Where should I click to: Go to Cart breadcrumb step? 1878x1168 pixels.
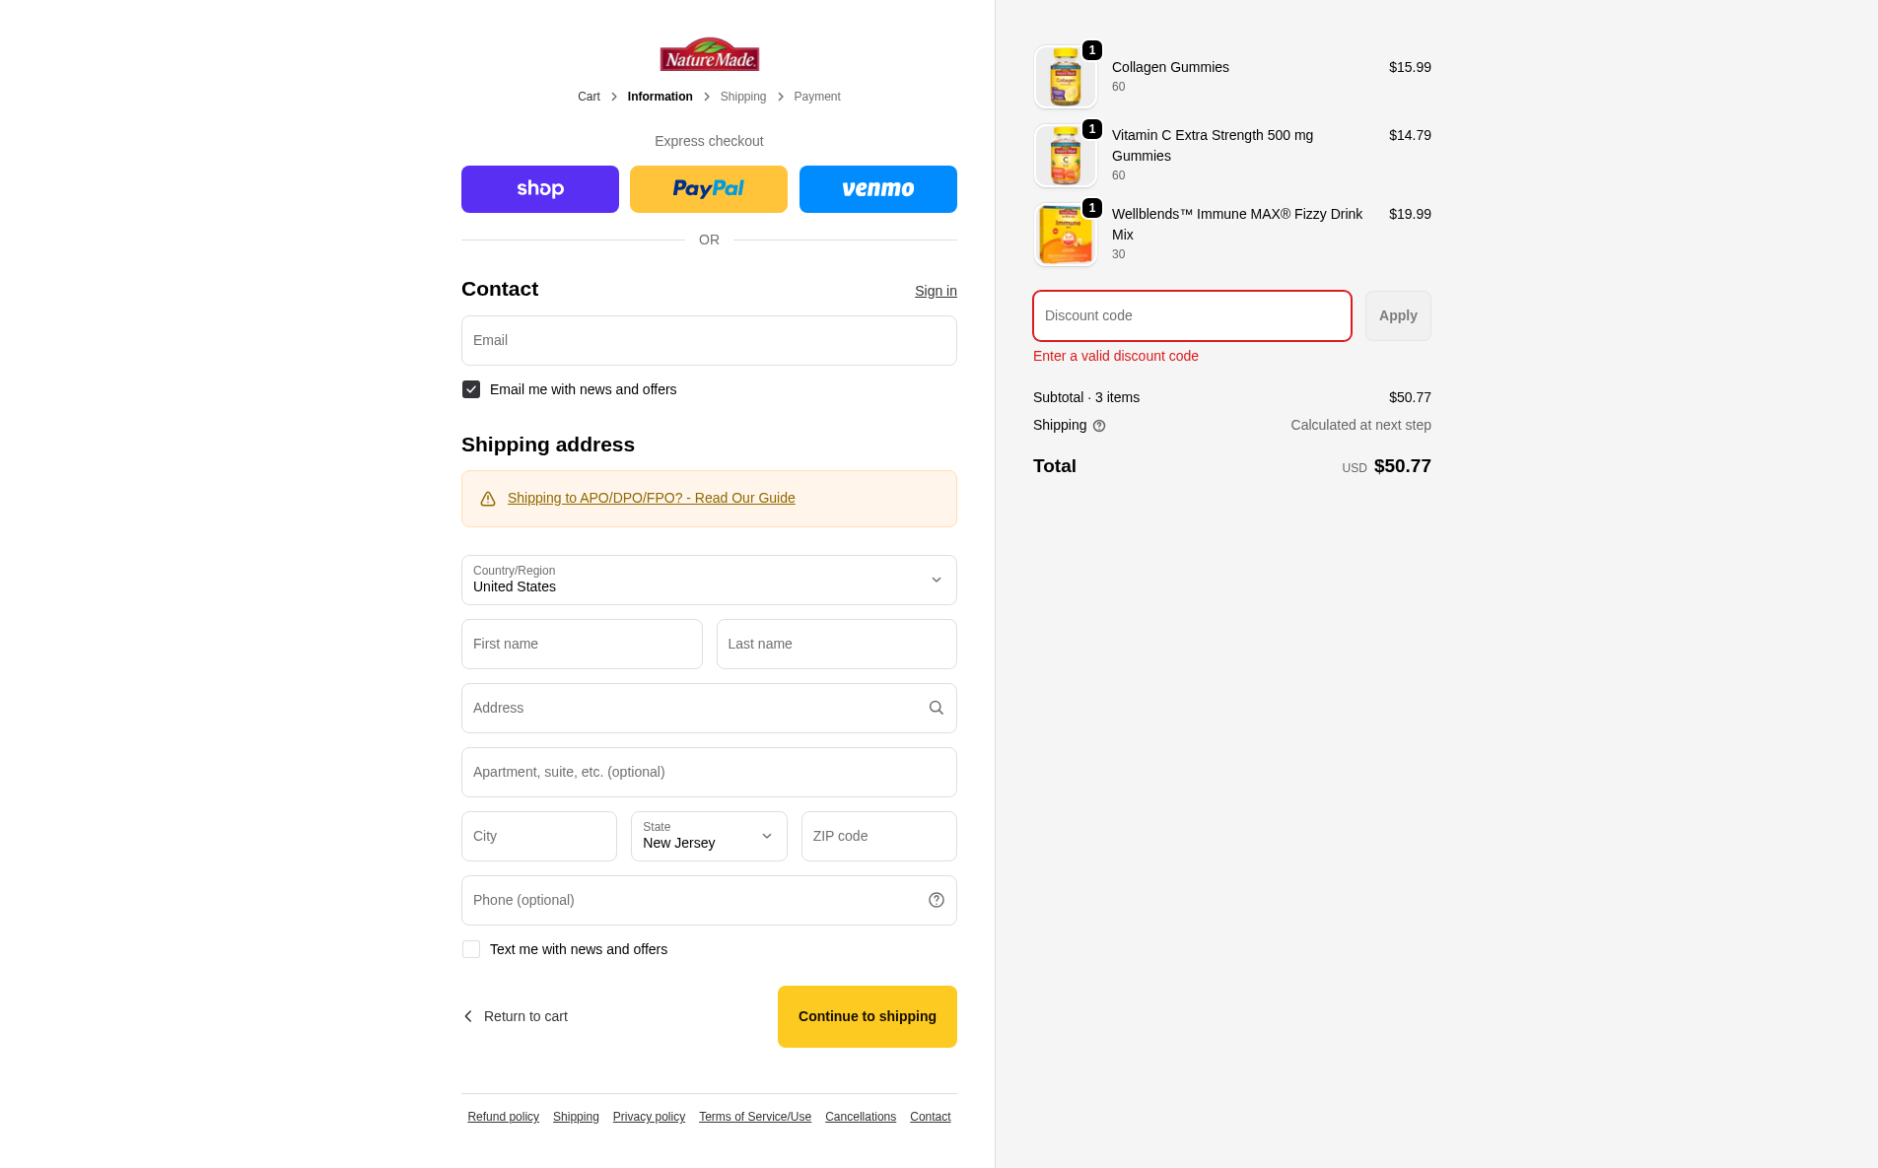pyautogui.click(x=589, y=97)
